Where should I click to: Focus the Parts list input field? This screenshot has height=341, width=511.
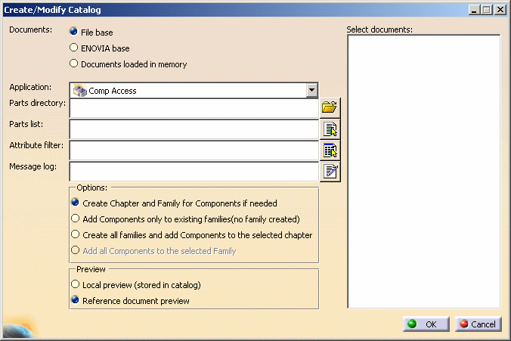point(194,129)
